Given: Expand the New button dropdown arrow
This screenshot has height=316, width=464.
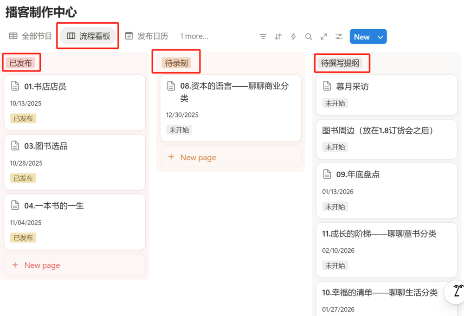Looking at the screenshot, I should tap(380, 37).
